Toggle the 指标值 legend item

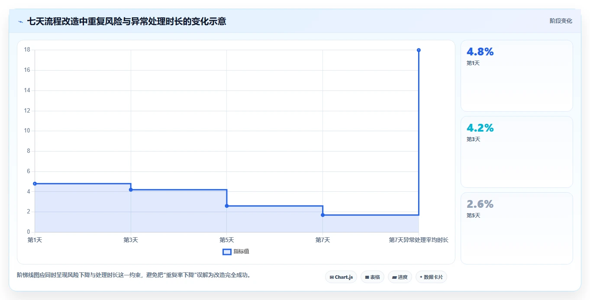tap(236, 252)
